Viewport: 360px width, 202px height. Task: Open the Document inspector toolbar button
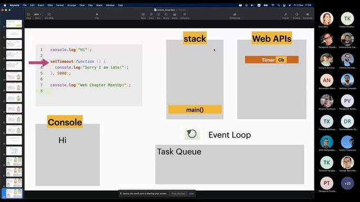click(x=308, y=16)
